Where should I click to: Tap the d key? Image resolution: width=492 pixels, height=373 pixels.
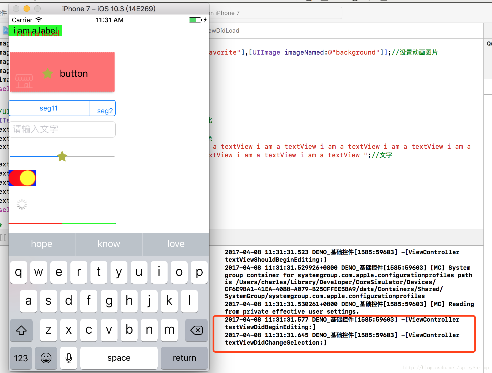click(69, 301)
